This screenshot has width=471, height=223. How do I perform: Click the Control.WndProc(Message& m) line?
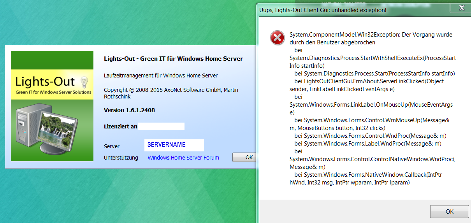(370, 136)
